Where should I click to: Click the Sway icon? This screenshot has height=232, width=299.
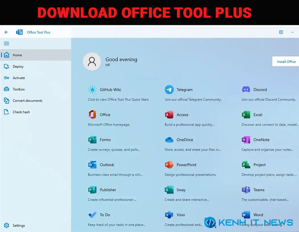[x=169, y=190]
